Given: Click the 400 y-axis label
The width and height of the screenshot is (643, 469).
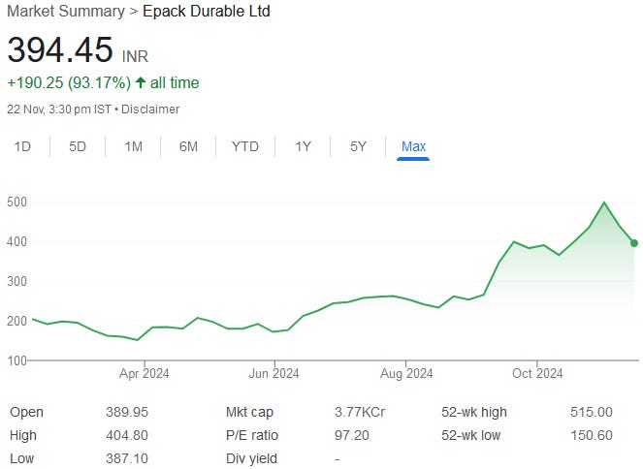Looking at the screenshot, I should pos(16,241).
